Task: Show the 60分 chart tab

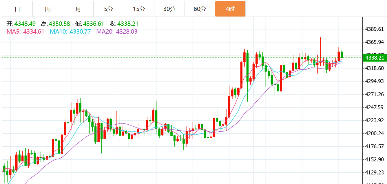Action: 200,9
